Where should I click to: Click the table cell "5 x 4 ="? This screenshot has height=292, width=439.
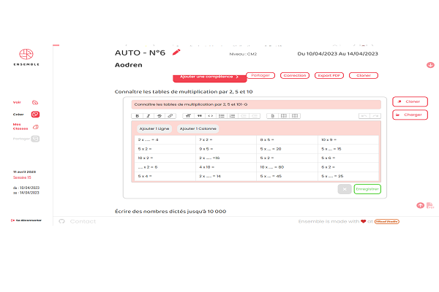tap(165, 177)
